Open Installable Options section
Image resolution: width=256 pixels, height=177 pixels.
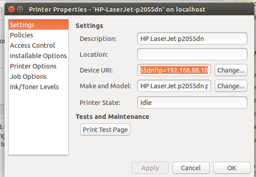[38, 56]
